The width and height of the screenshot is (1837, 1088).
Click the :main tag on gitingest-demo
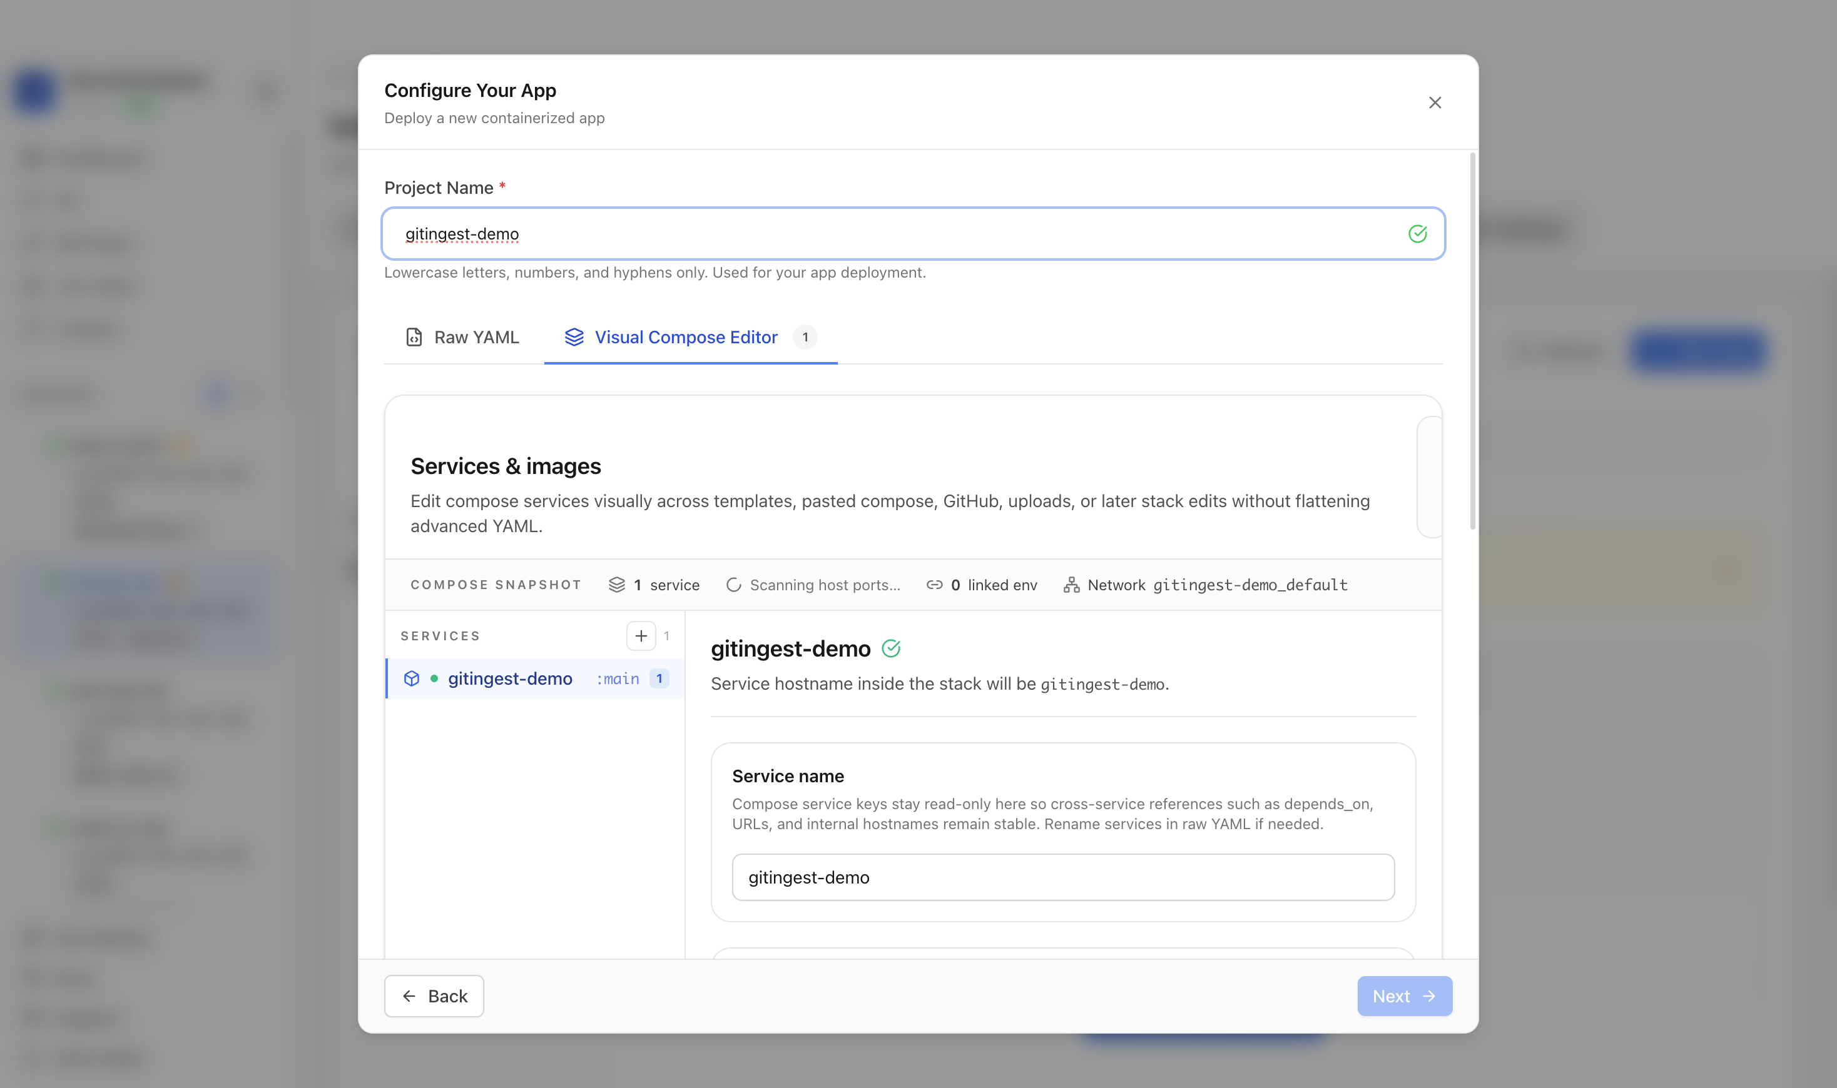click(617, 679)
